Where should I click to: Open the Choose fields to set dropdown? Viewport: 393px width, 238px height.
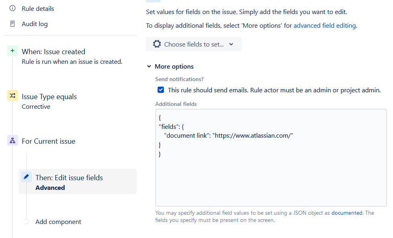[x=194, y=44]
